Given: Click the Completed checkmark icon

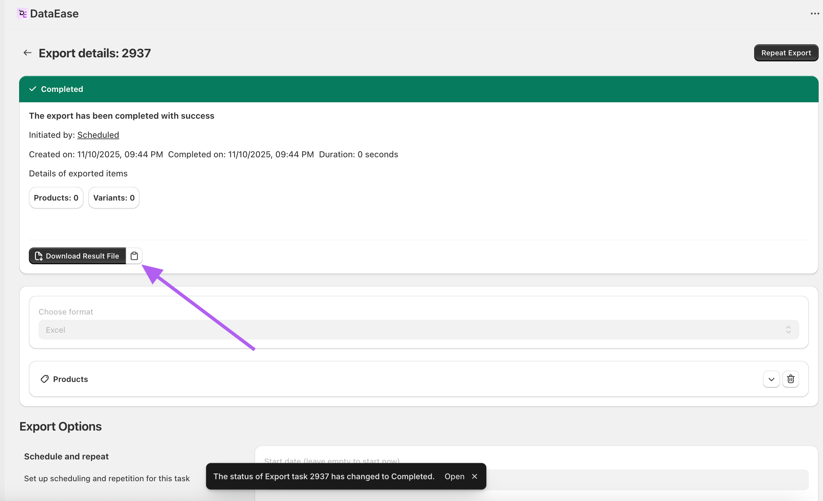Looking at the screenshot, I should pos(33,89).
